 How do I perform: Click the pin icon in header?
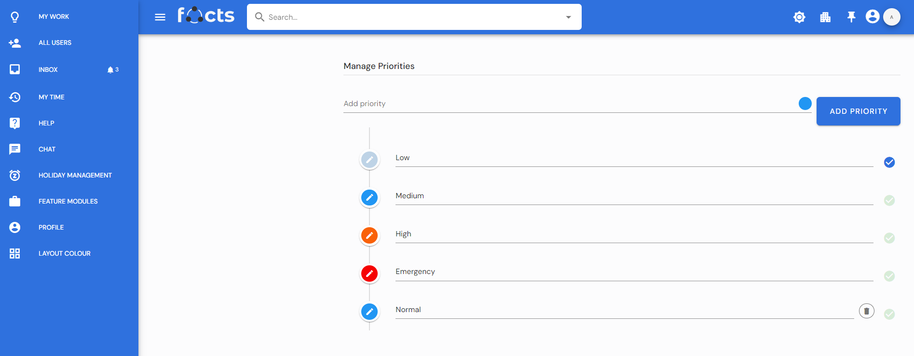851,17
